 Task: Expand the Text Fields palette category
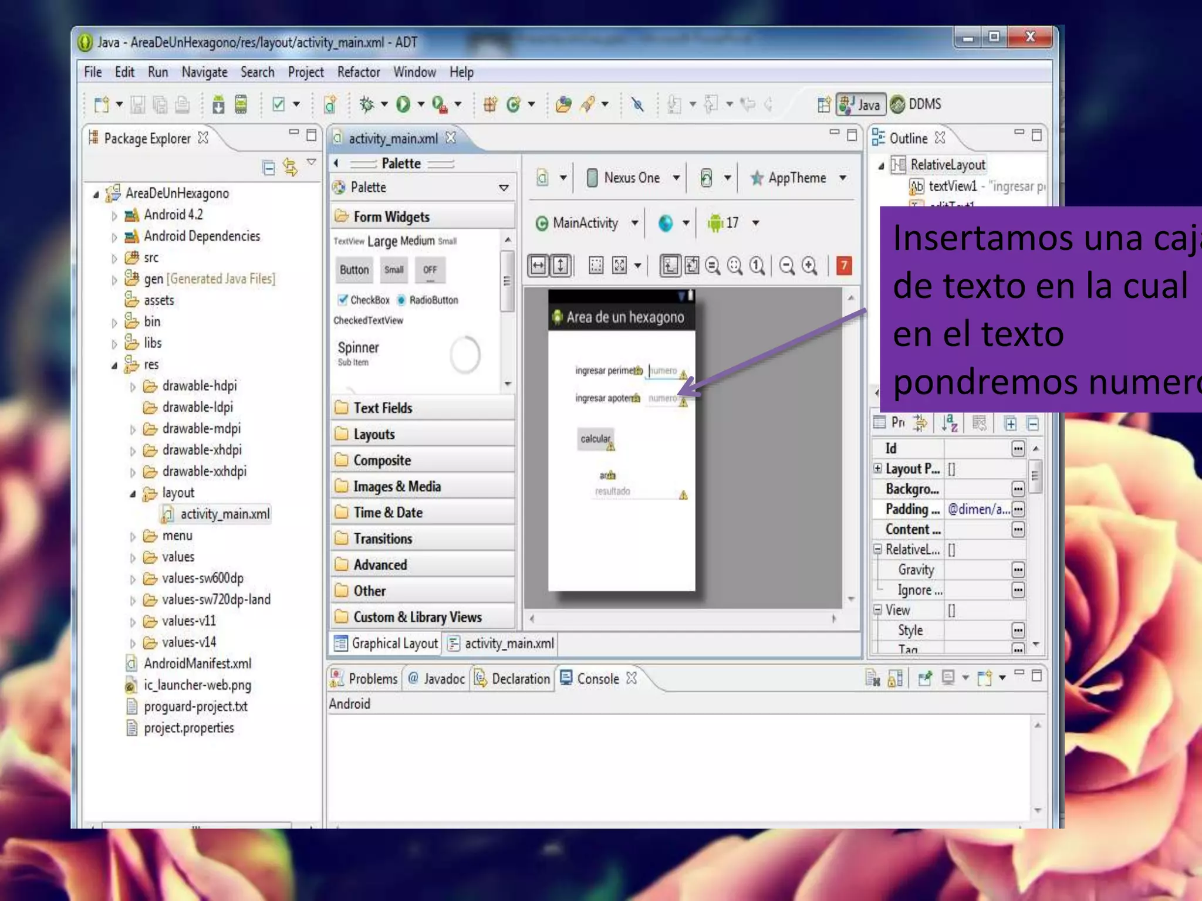tap(382, 408)
